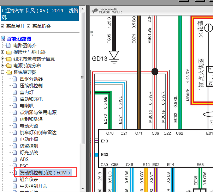Click the sidebar vertical scrollbar thumb
The width and height of the screenshot is (213, 192).
coord(82,78)
